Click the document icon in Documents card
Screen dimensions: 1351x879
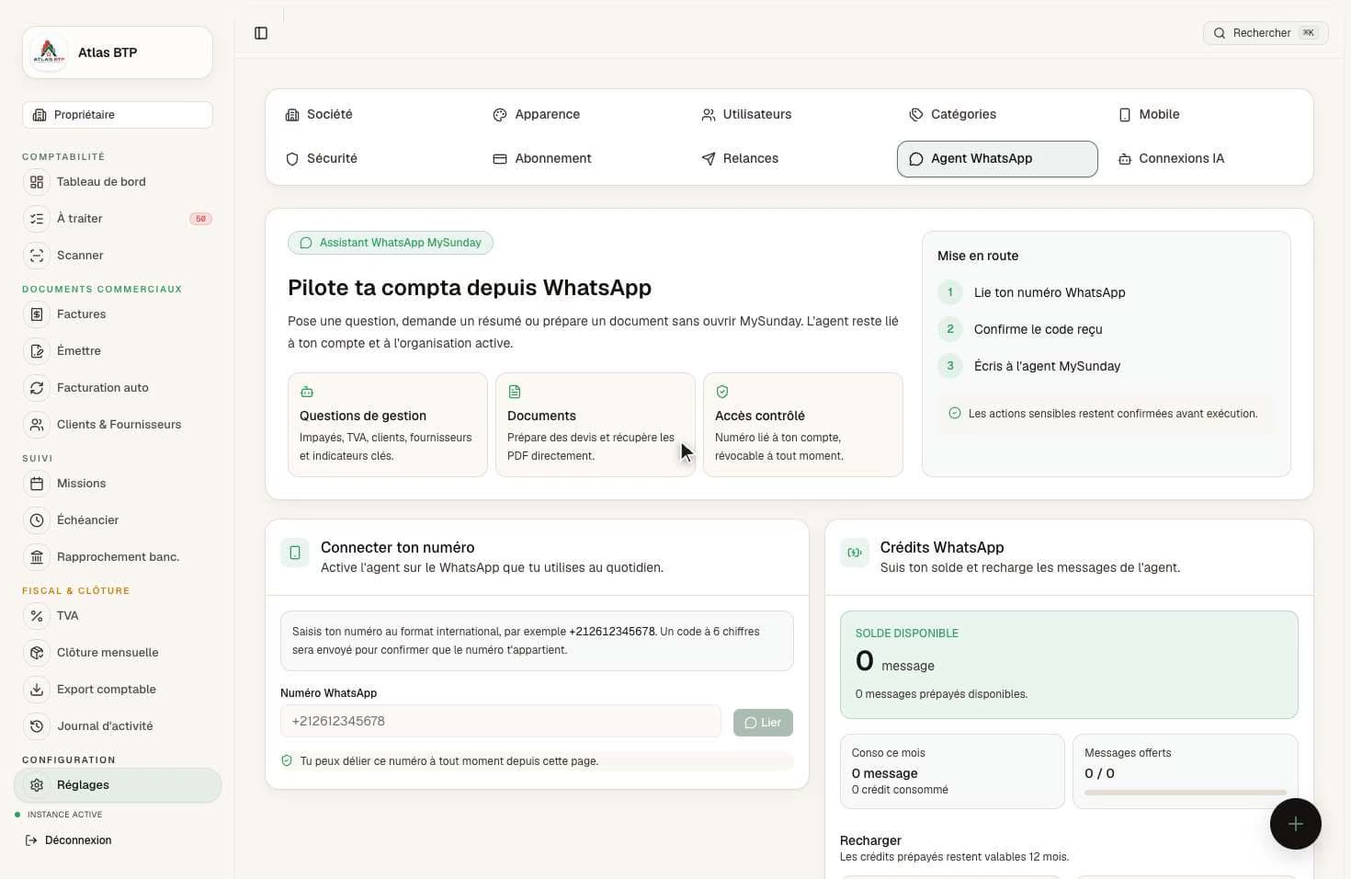[x=515, y=392]
